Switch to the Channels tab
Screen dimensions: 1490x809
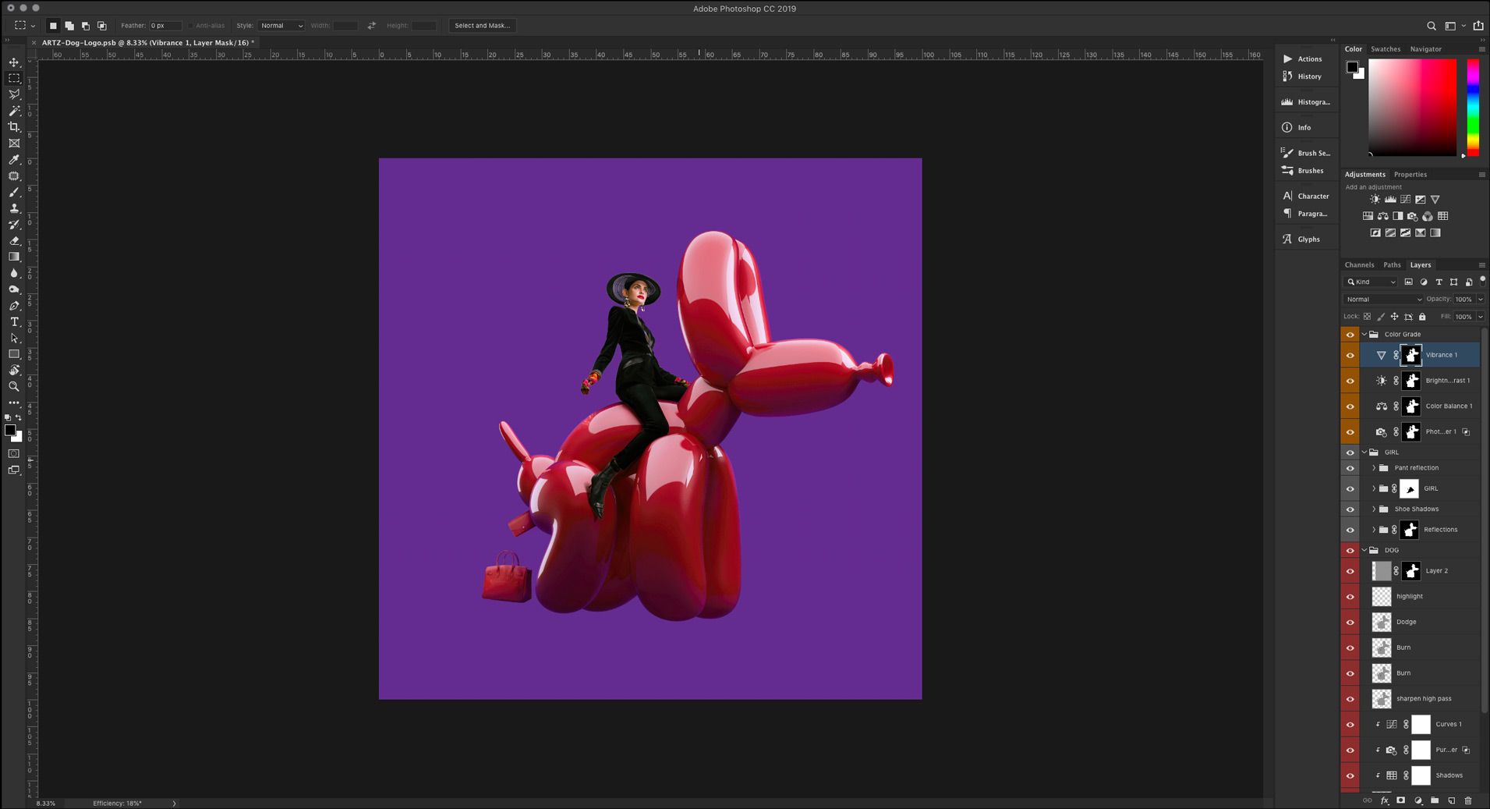1359,265
